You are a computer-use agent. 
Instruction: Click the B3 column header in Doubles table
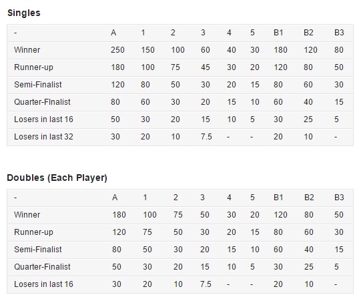(x=339, y=198)
